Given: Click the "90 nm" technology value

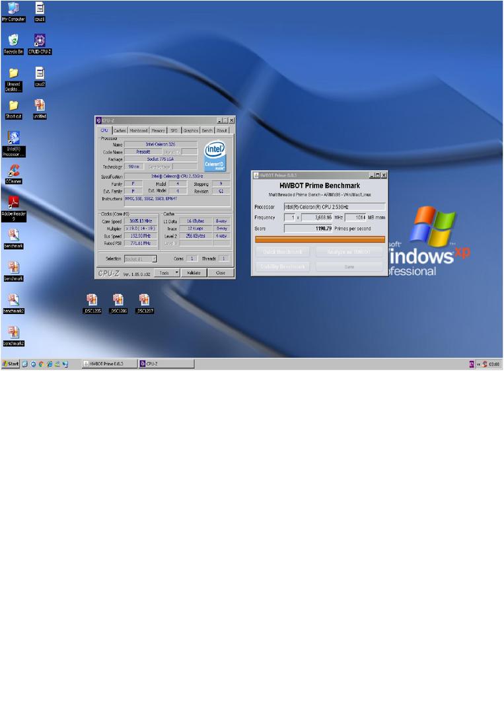Looking at the screenshot, I should 134,167.
